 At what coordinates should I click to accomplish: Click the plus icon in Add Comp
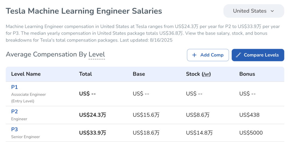tap(194, 55)
